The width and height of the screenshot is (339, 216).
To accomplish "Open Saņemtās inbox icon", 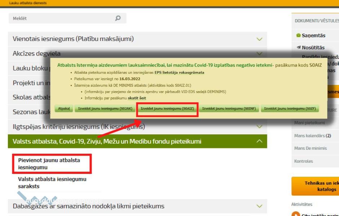I will pyautogui.click(x=298, y=35).
